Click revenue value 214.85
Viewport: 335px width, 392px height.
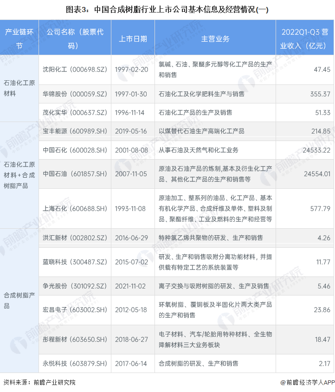(321, 131)
